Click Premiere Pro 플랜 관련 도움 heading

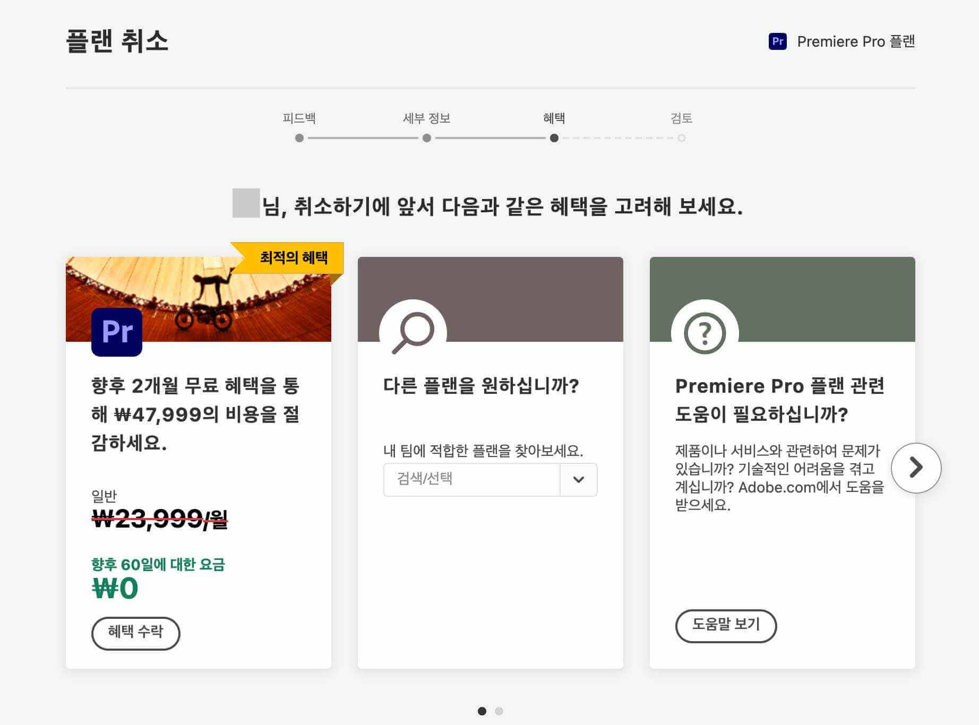click(x=779, y=400)
